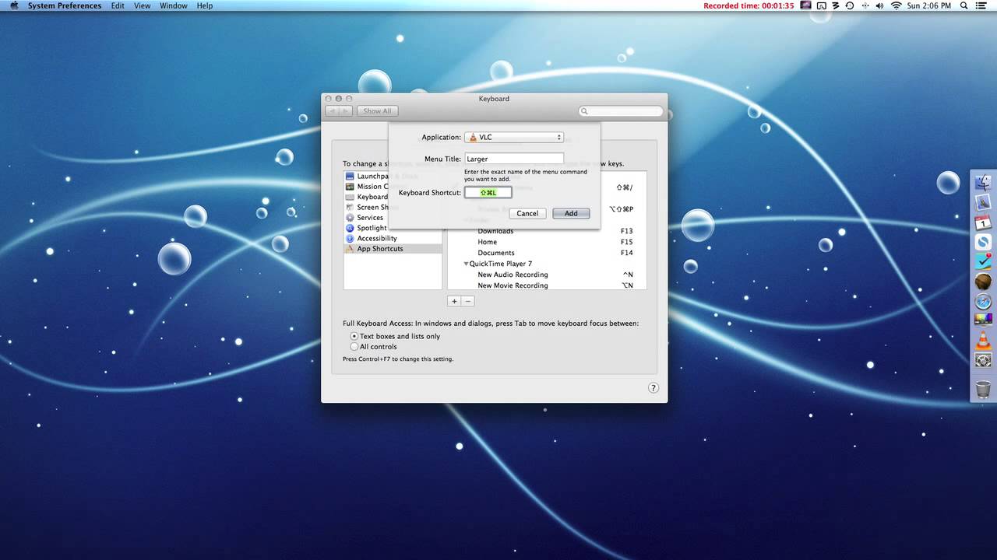Click the F13 shortcut value

pyautogui.click(x=627, y=231)
